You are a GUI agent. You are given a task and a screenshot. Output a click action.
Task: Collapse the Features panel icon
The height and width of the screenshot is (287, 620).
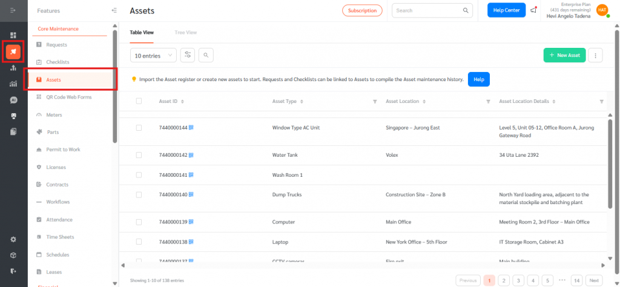coord(114,10)
